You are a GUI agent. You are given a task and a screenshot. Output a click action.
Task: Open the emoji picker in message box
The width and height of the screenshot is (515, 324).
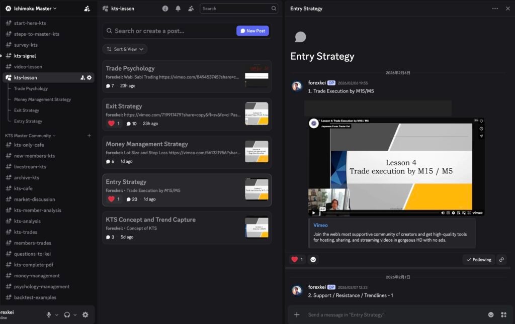491,314
